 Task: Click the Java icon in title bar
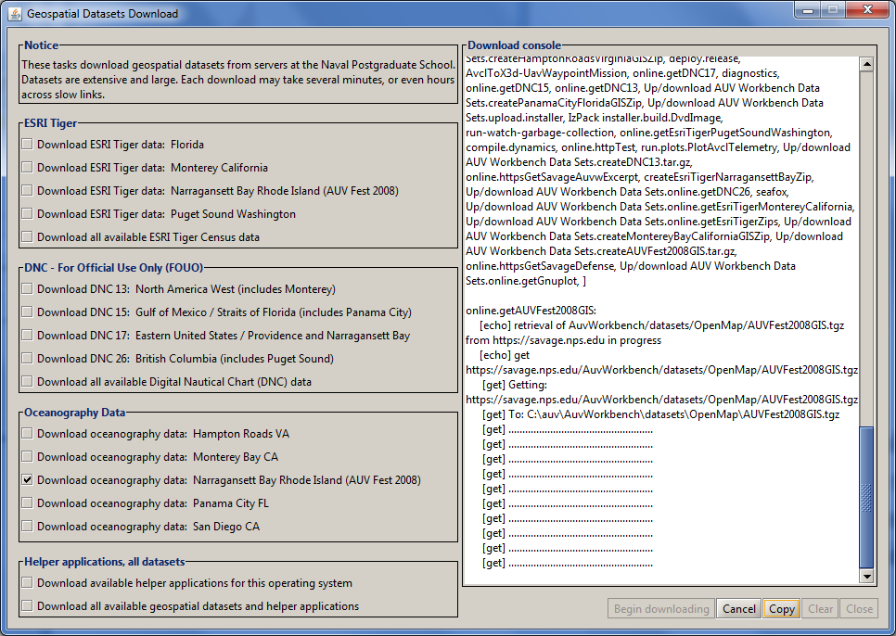pyautogui.click(x=14, y=14)
